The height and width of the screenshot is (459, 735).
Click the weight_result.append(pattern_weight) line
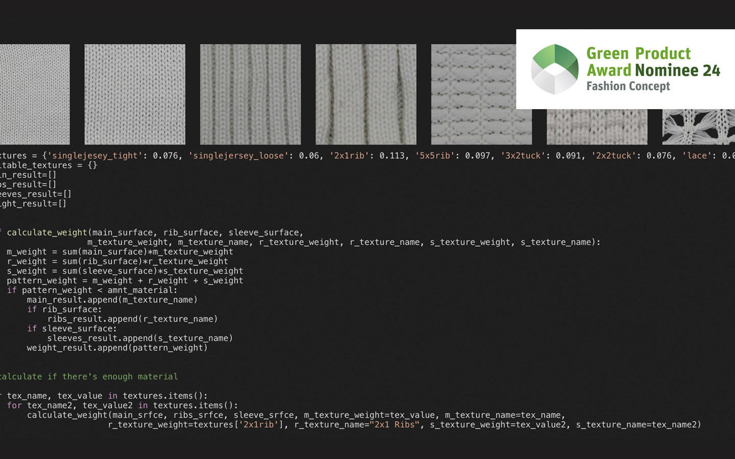click(x=117, y=348)
